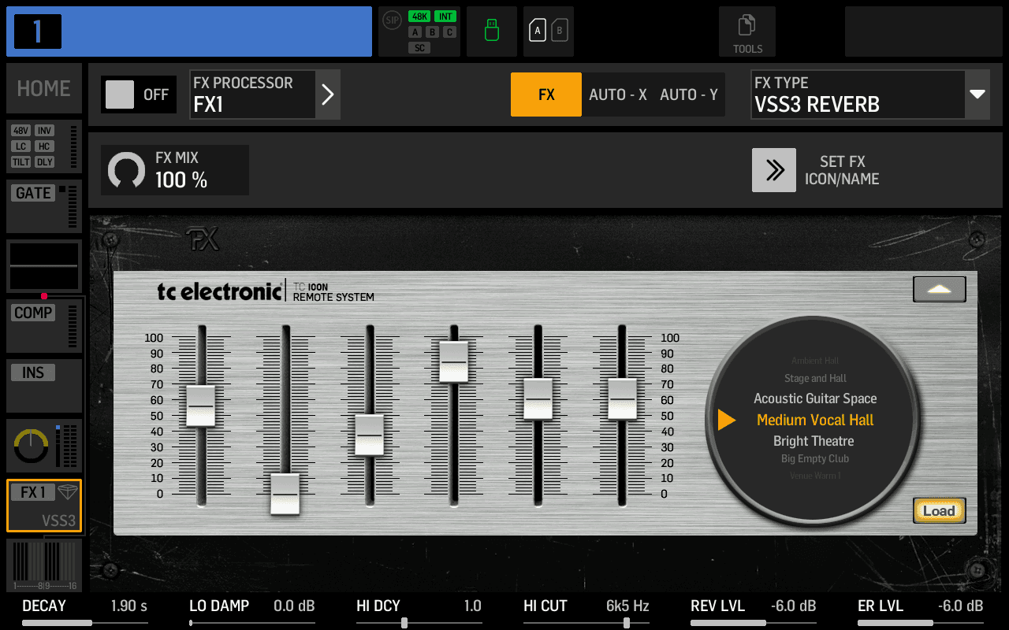The height and width of the screenshot is (630, 1009).
Task: Select the FX 1 VSS3 tile
Action: (x=44, y=506)
